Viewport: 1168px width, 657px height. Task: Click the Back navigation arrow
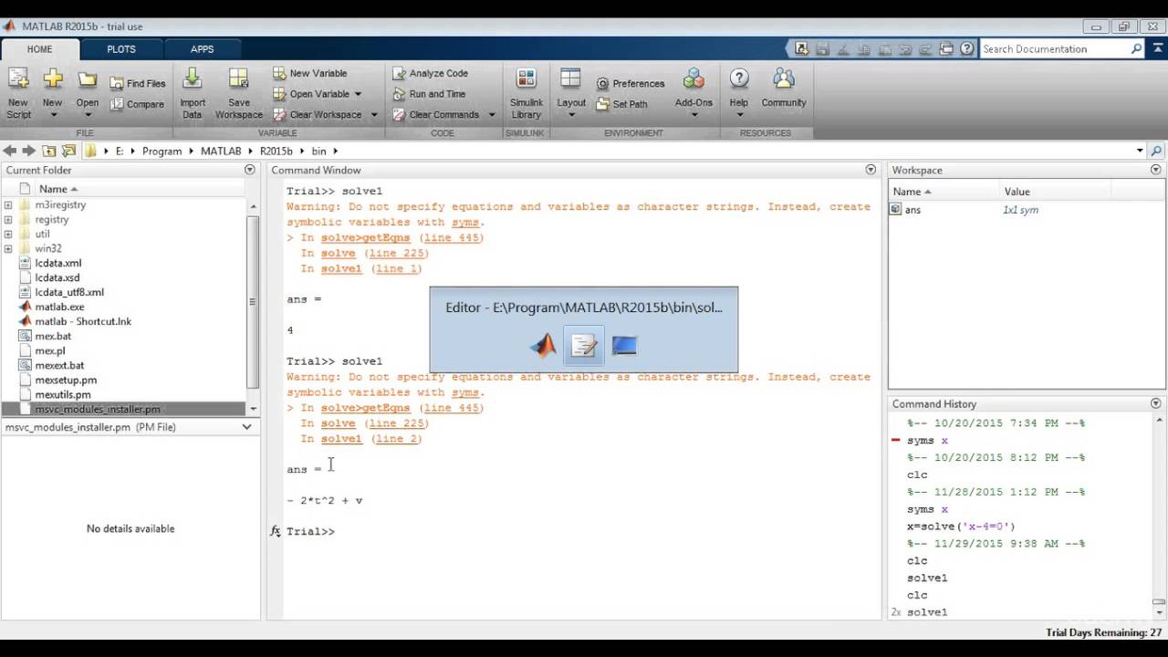click(10, 151)
